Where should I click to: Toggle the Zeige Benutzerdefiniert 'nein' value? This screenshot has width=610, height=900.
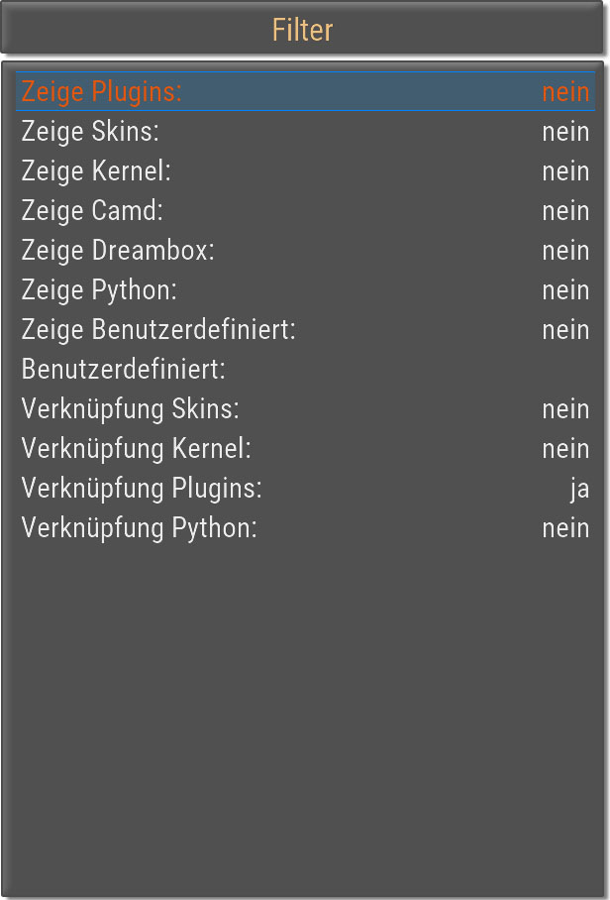(x=565, y=330)
